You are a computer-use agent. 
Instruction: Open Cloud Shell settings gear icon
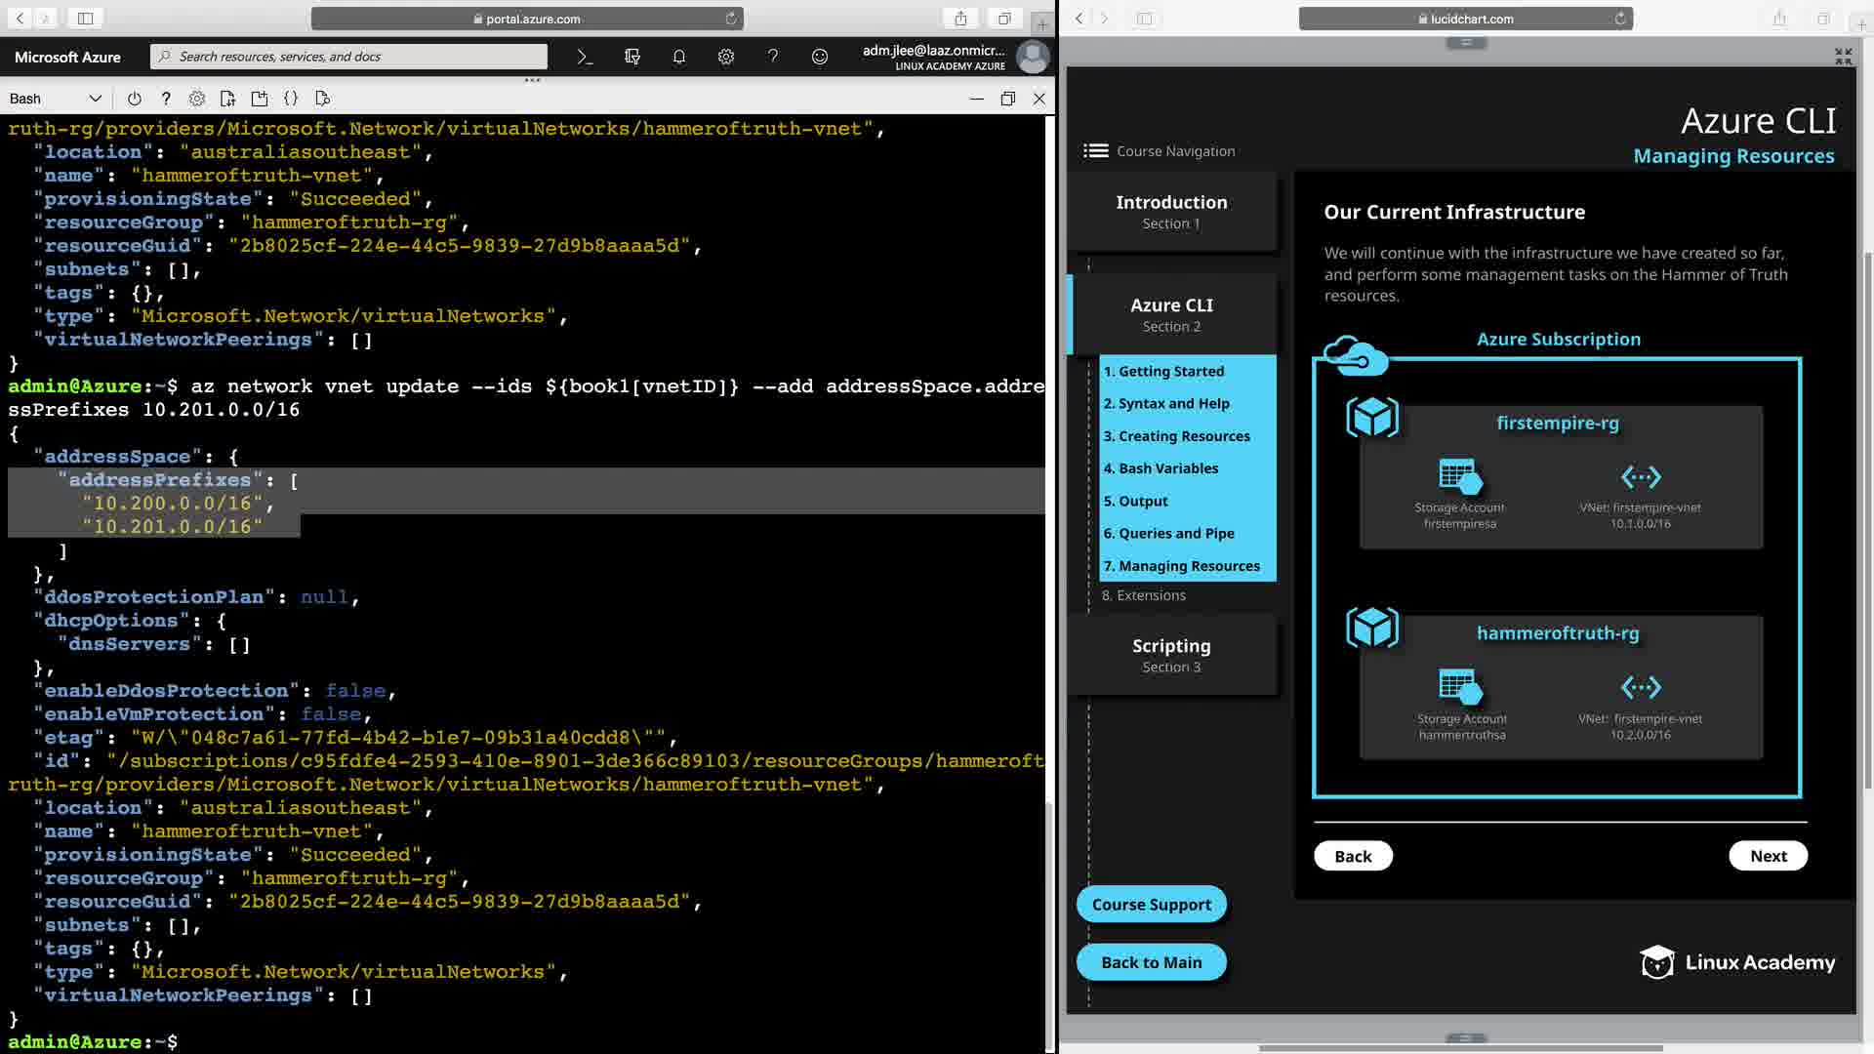(197, 99)
